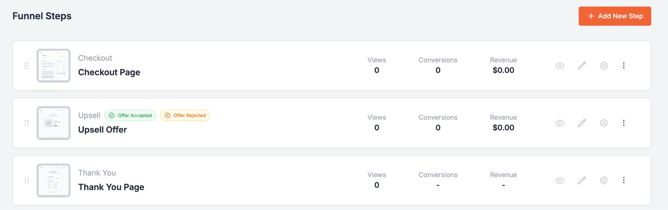This screenshot has width=668, height=210.
Task: Grab the Checkout Page drag handle
Action: [27, 66]
